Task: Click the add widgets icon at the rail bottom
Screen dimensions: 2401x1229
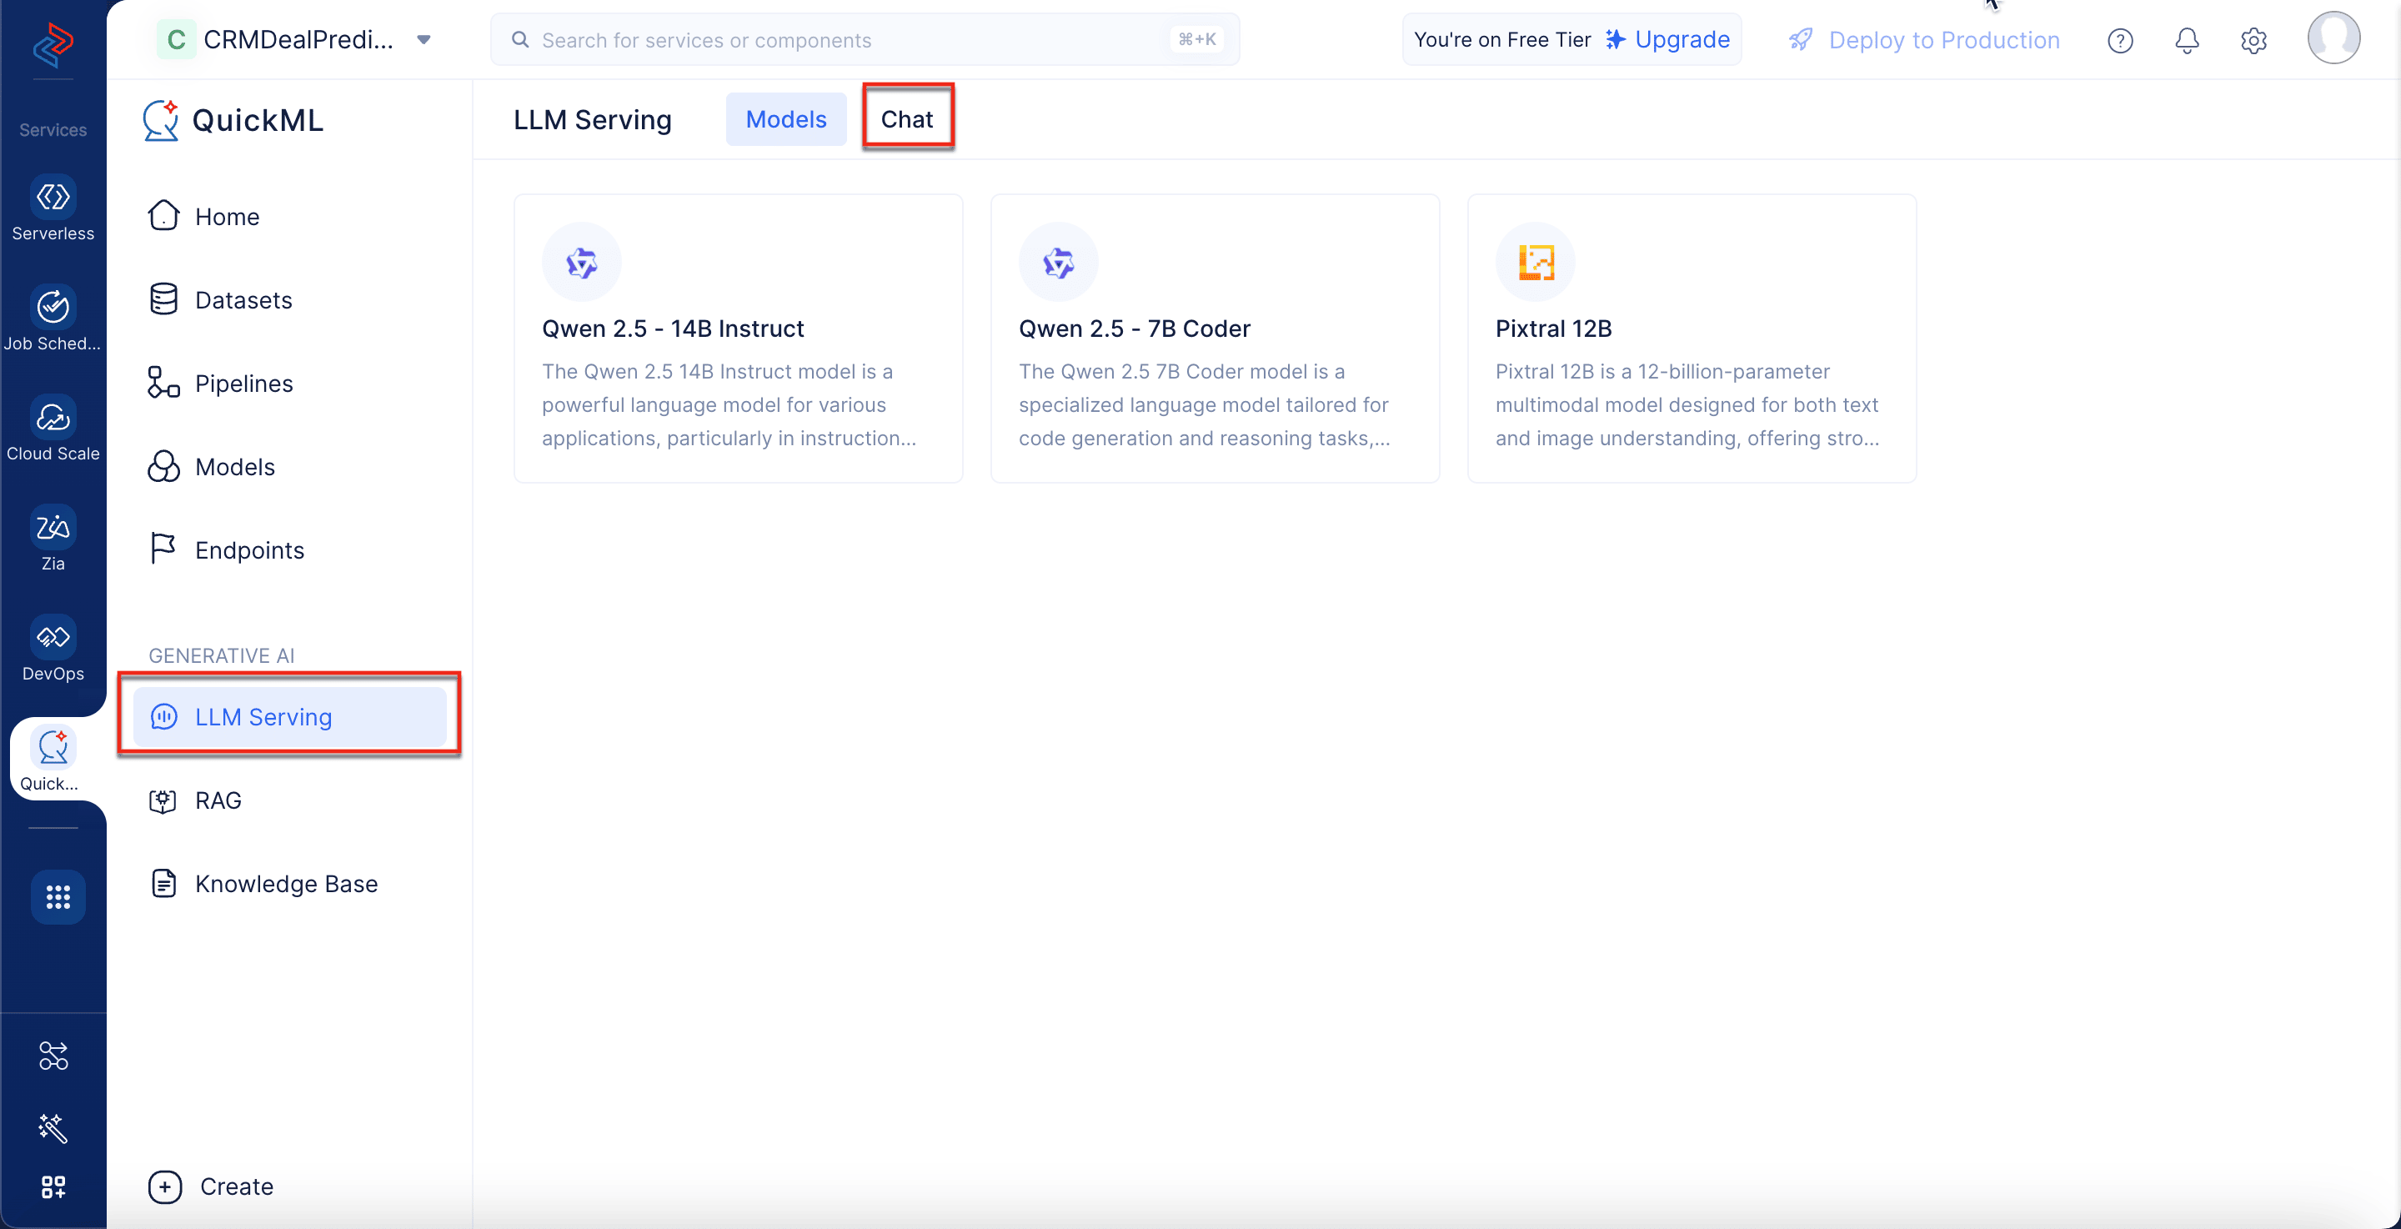Action: click(53, 1187)
